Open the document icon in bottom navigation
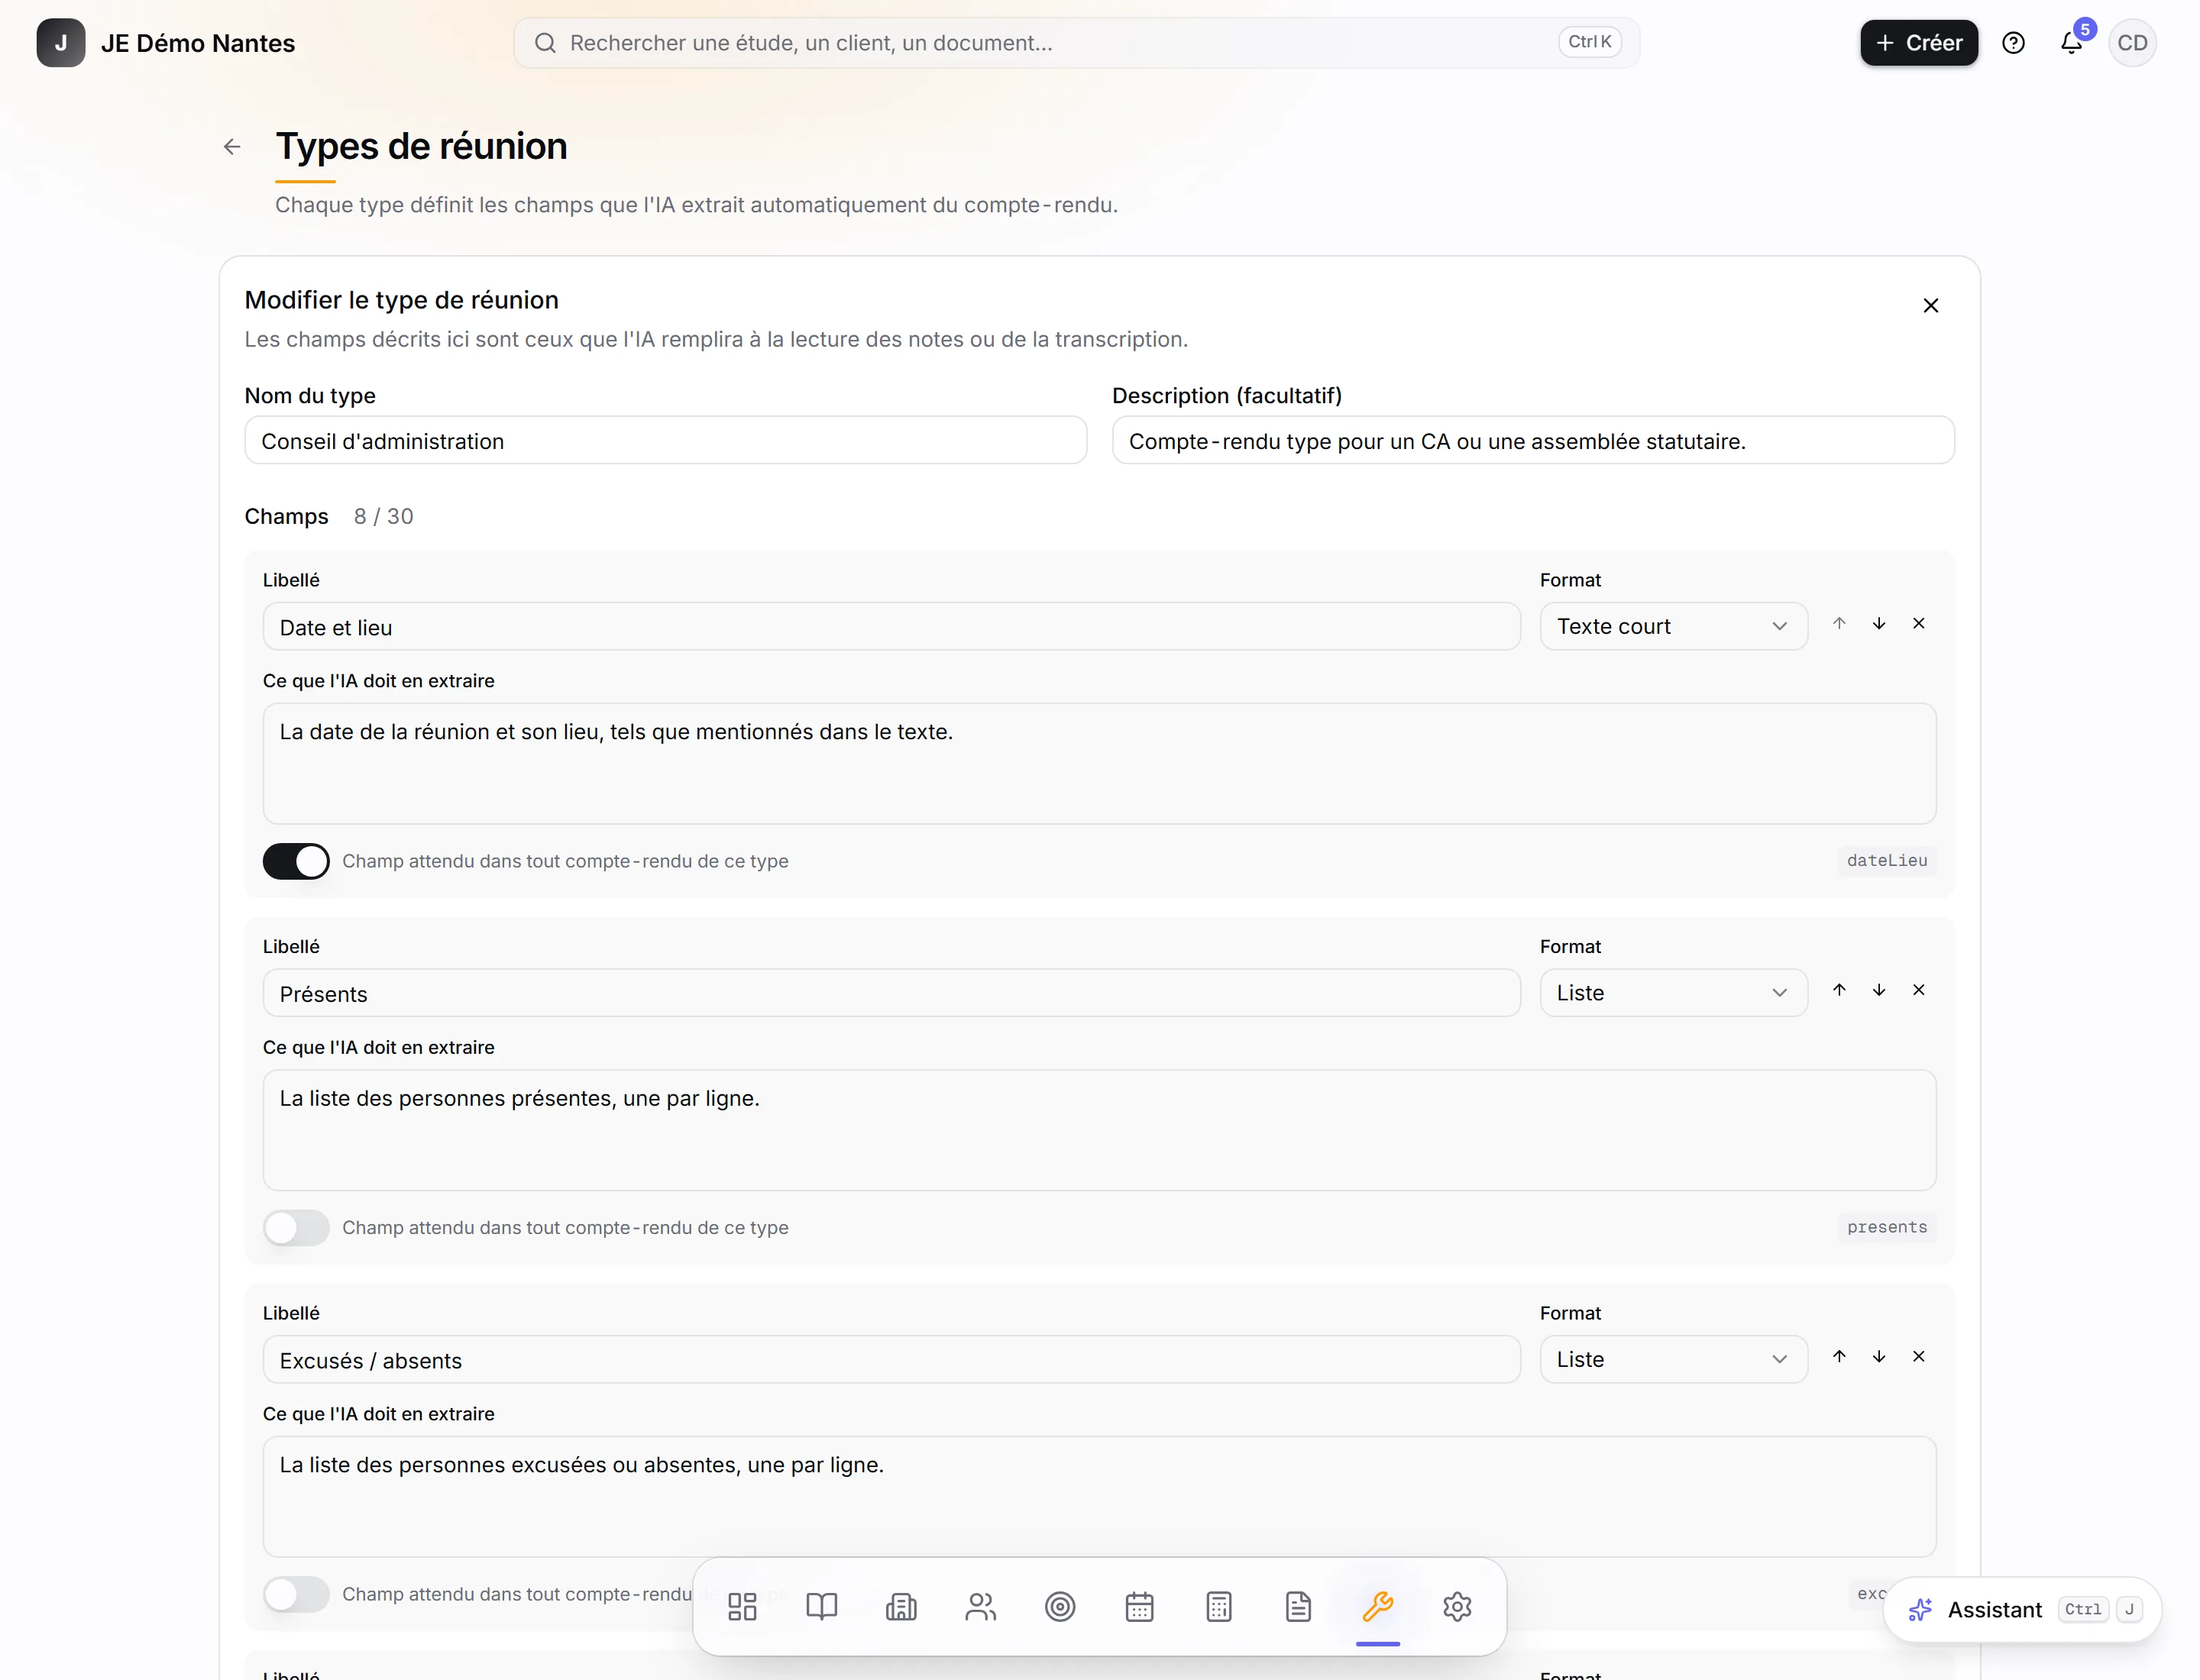Viewport: 2200px width, 1680px height. [x=1299, y=1607]
